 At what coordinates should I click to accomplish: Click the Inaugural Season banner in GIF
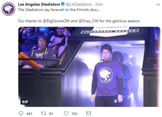point(110,31)
